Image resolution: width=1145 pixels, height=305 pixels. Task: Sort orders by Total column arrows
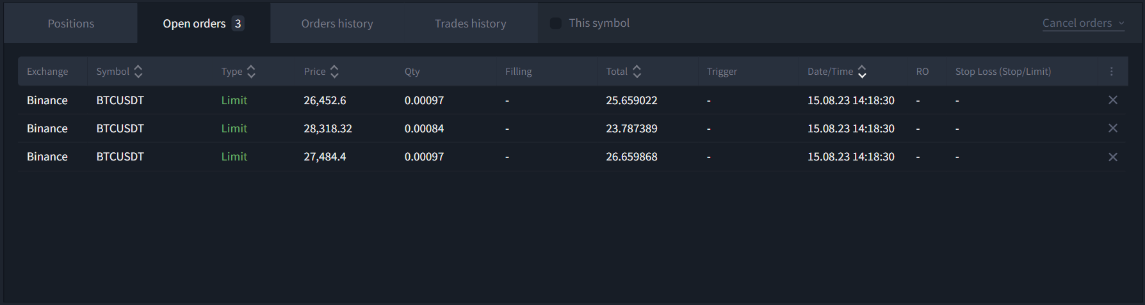[637, 72]
